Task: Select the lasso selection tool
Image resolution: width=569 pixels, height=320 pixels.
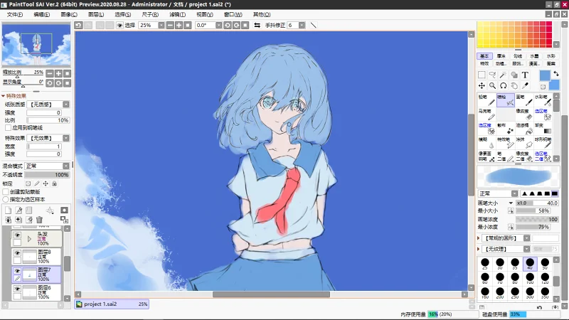Action: pos(492,75)
